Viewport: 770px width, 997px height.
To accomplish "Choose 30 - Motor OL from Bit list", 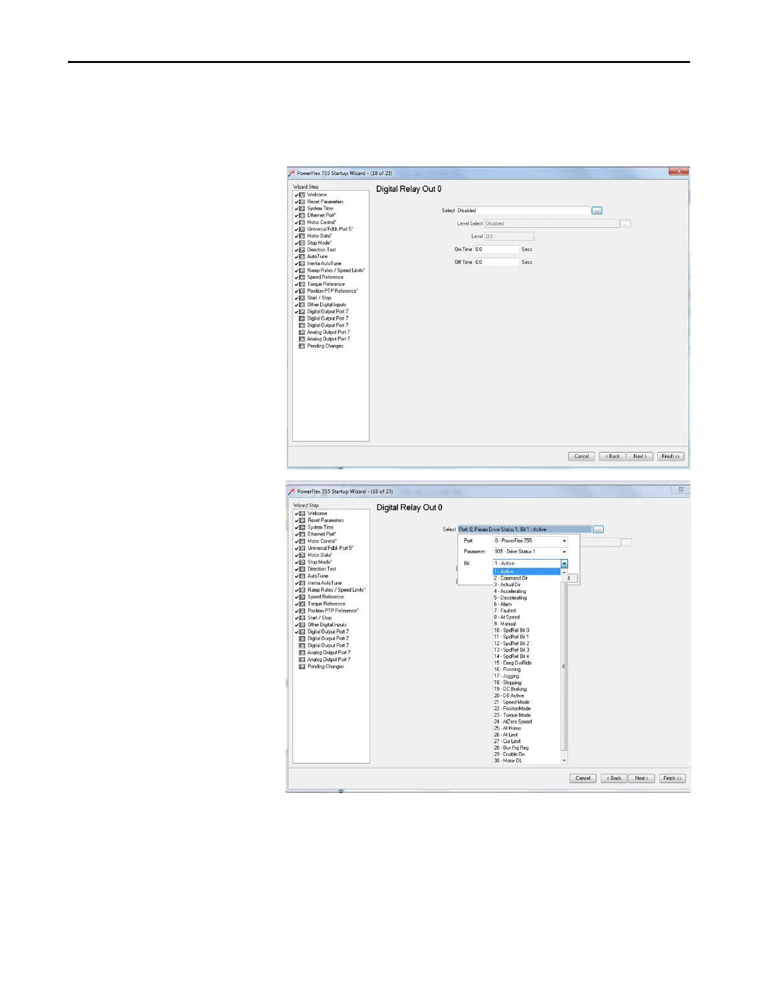I will (x=526, y=761).
